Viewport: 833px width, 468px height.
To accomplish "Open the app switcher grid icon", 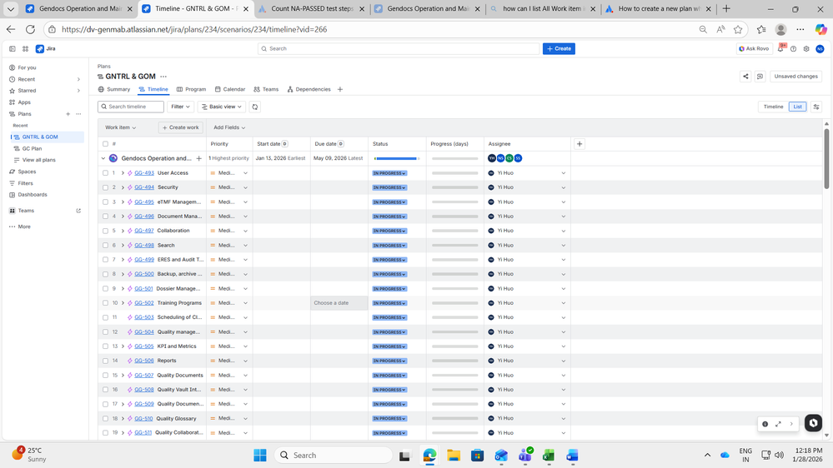I will (25, 49).
